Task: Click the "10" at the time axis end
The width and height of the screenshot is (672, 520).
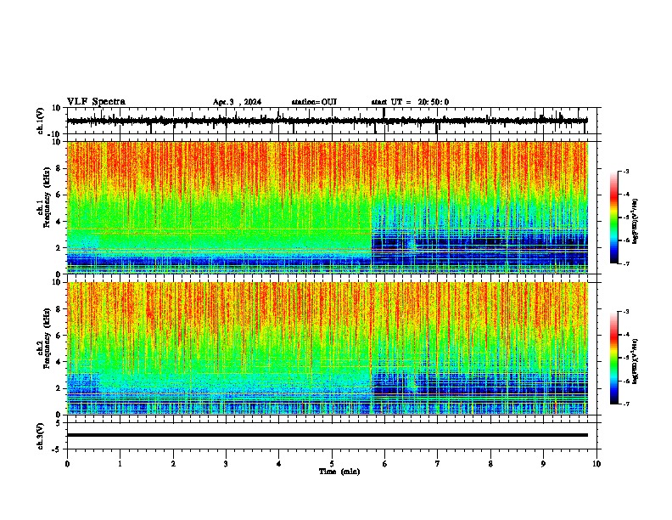Action: coord(596,464)
